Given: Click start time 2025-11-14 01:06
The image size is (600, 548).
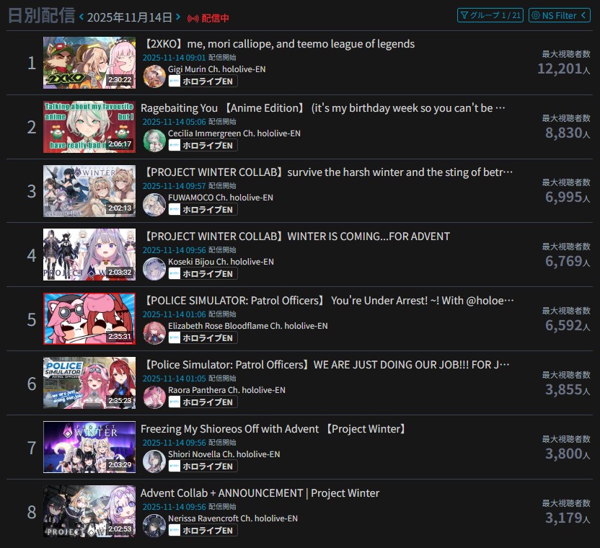Looking at the screenshot, I should click(x=174, y=314).
